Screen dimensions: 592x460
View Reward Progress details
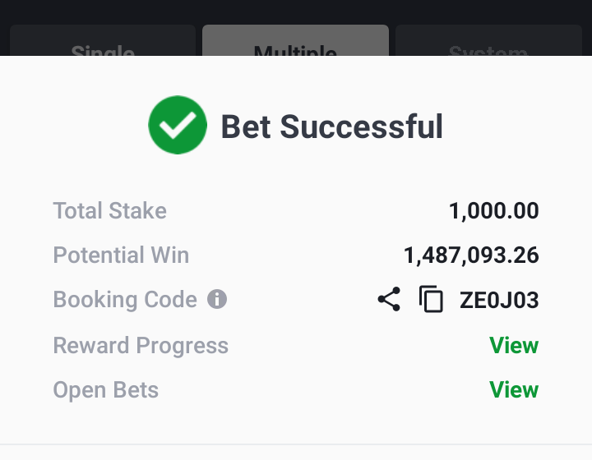[514, 345]
